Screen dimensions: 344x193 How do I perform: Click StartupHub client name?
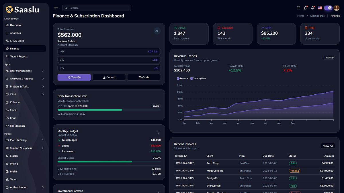point(214,186)
